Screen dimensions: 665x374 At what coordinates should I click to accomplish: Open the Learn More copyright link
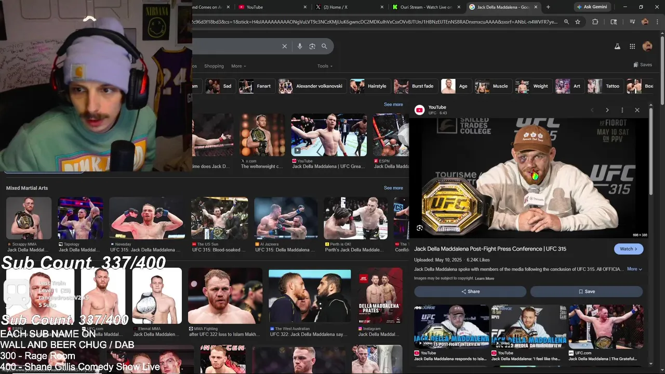pyautogui.click(x=484, y=278)
